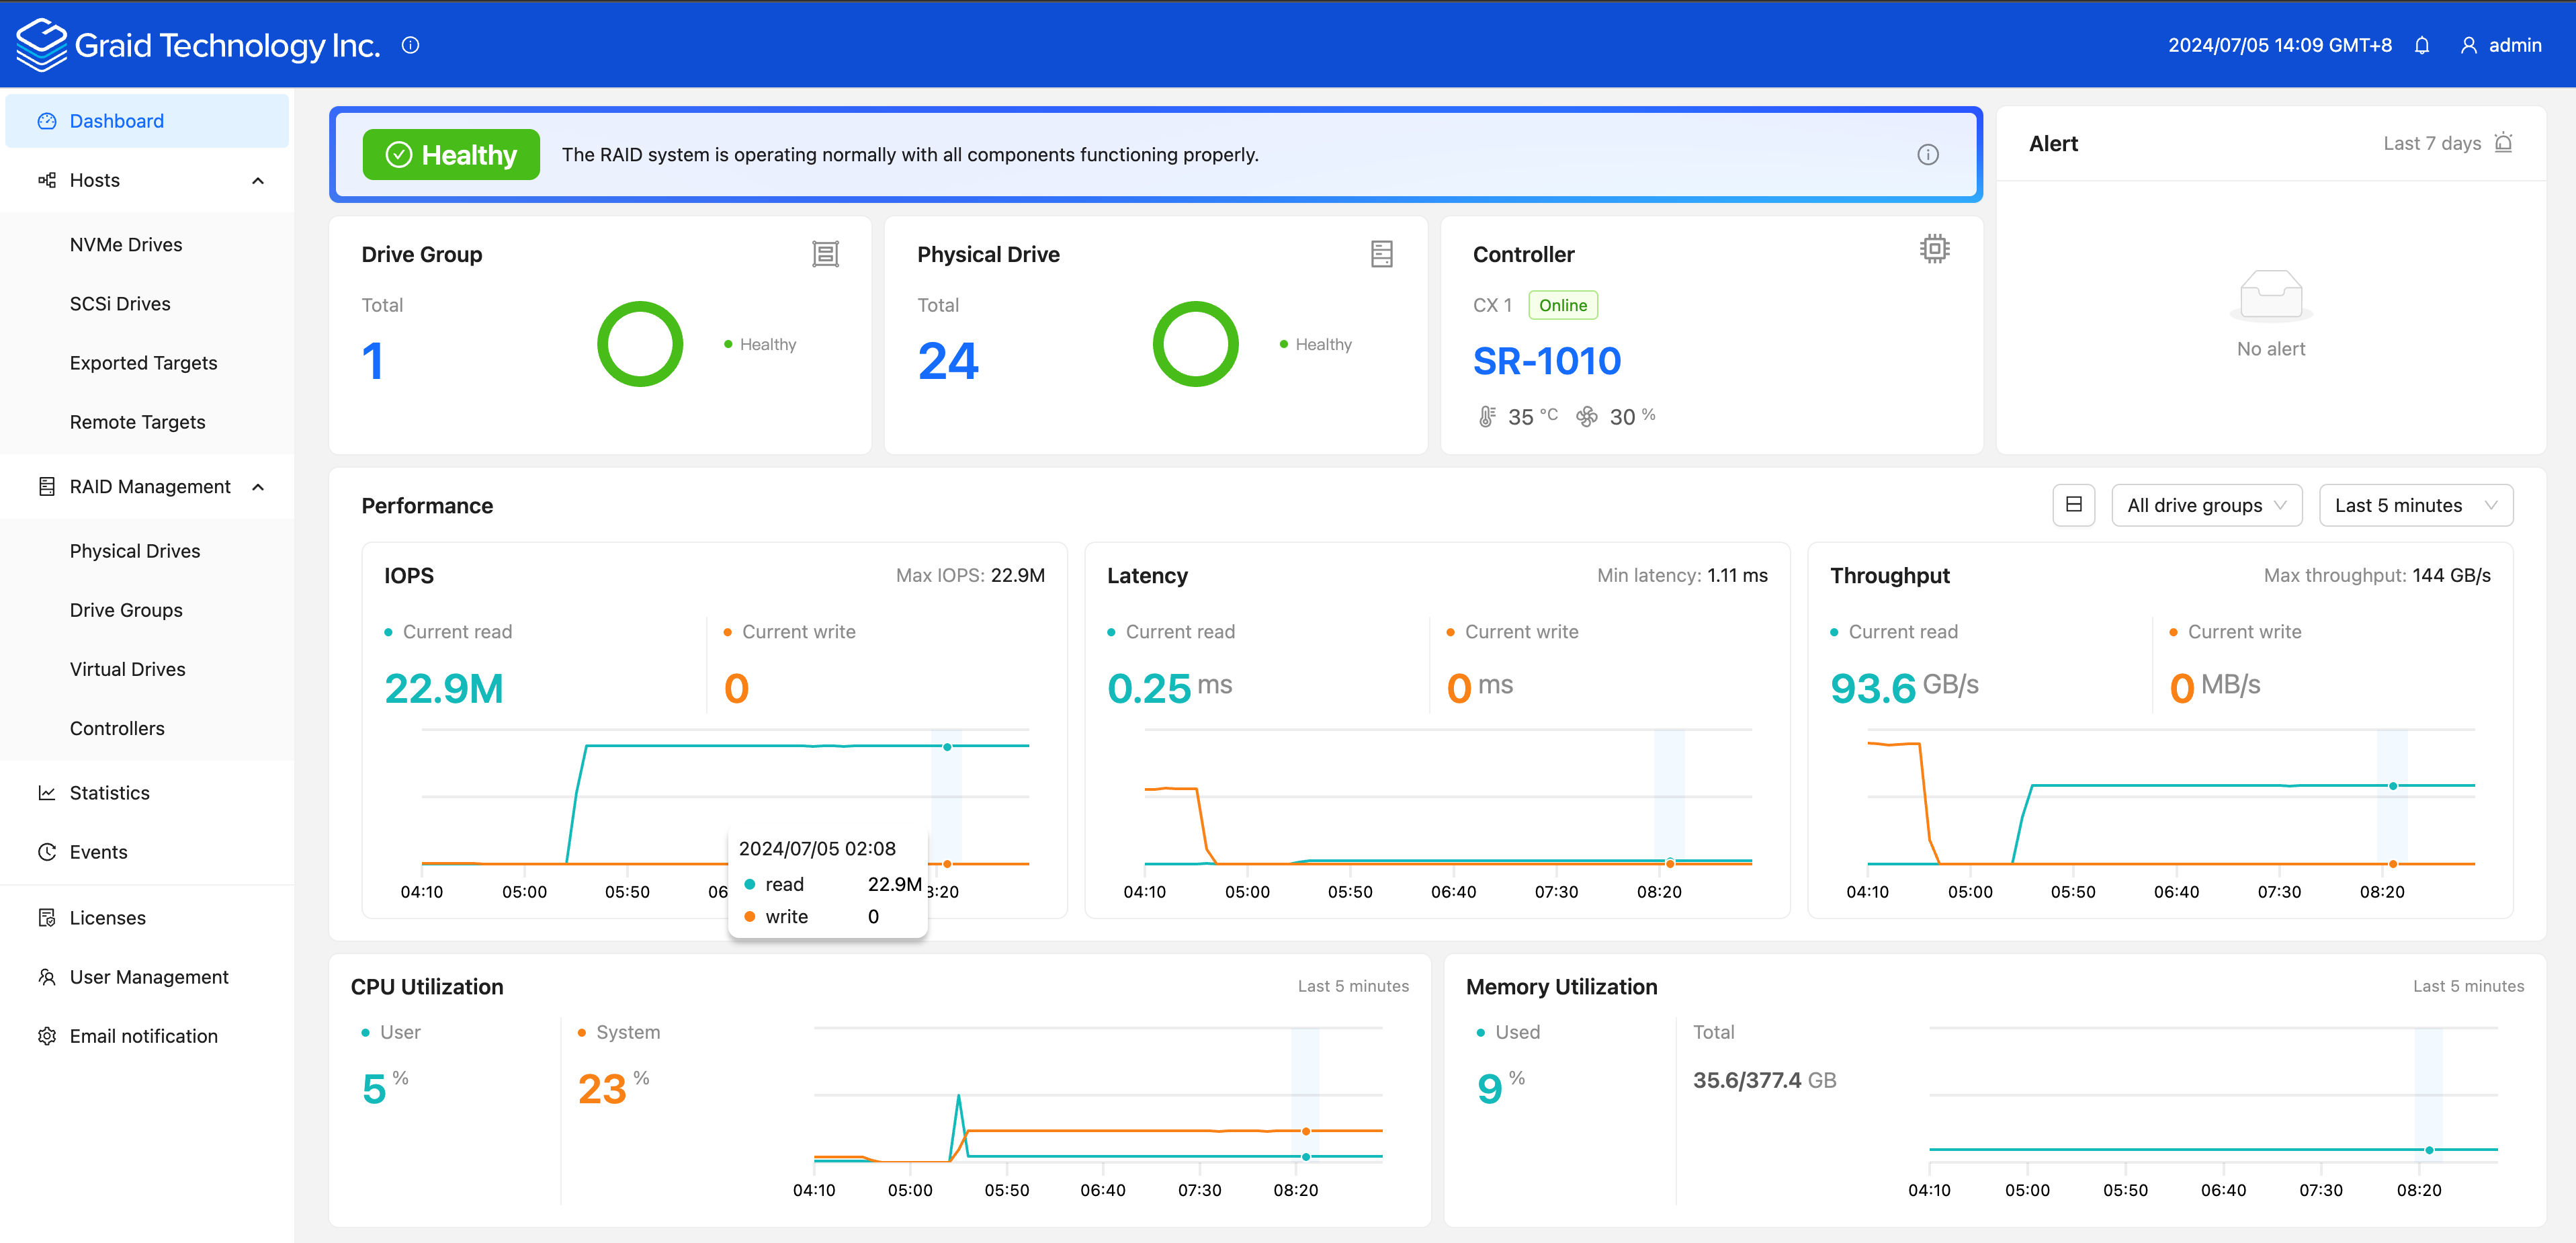Viewport: 2576px width, 1243px height.
Task: Go to SCSi Drives
Action: [x=120, y=304]
